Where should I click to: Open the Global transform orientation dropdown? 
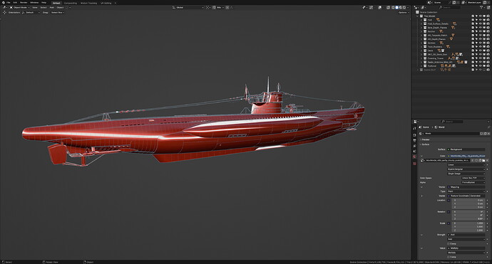pos(188,8)
